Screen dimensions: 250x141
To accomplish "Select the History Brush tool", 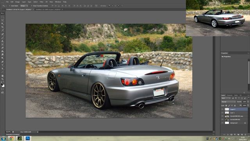I will [x=2, y=44].
